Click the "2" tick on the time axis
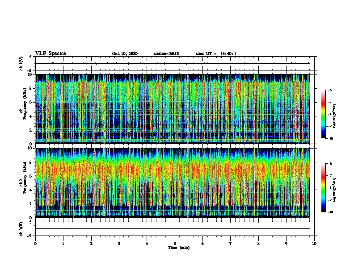The height and width of the screenshot is (273, 354). tap(91, 244)
